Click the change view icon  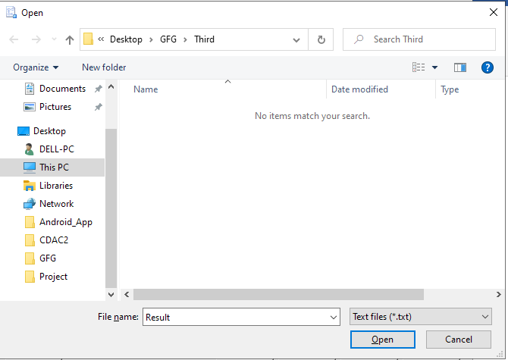tap(419, 67)
